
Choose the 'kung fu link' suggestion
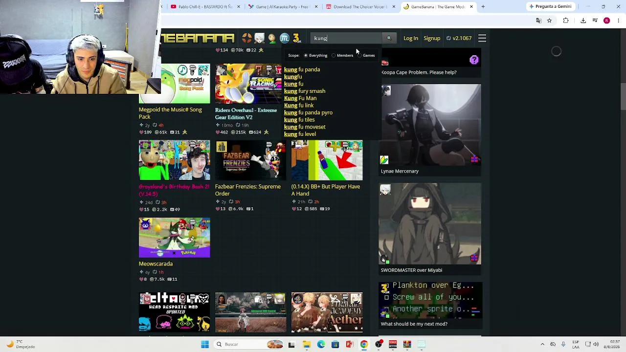(298, 105)
